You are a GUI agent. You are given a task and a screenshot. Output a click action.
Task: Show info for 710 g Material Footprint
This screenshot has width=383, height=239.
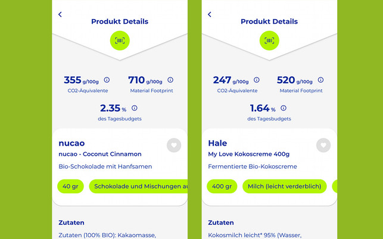click(x=170, y=80)
